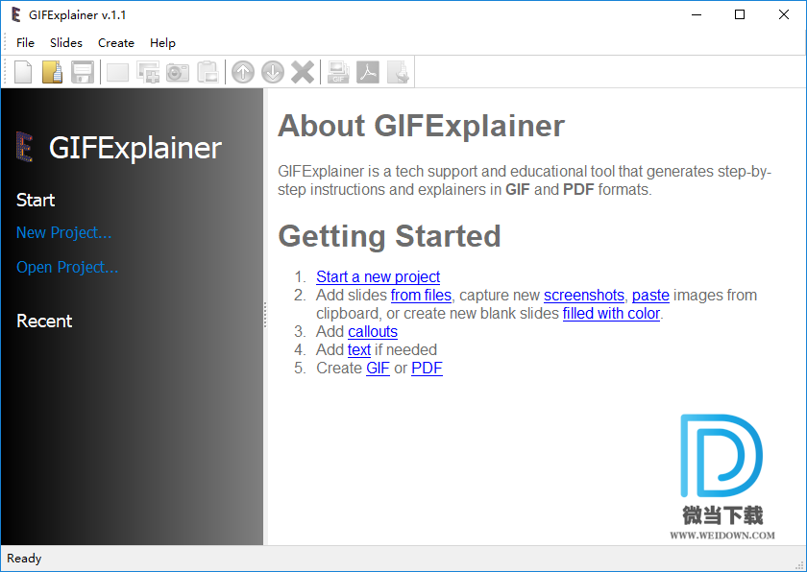This screenshot has height=572, width=807.
Task: Follow the 'paste' link
Action: 650,295
